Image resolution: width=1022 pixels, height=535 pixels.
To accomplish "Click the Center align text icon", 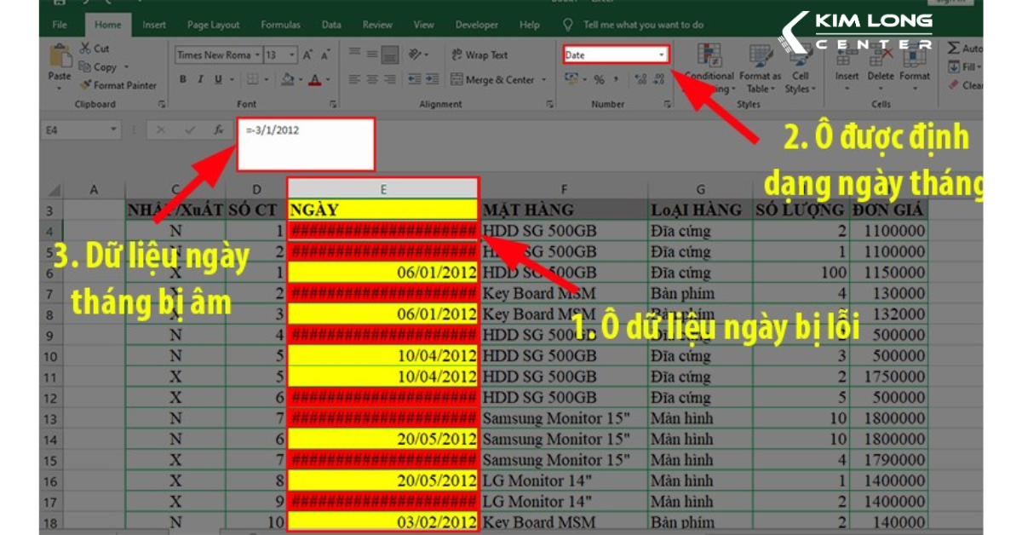I will point(373,79).
